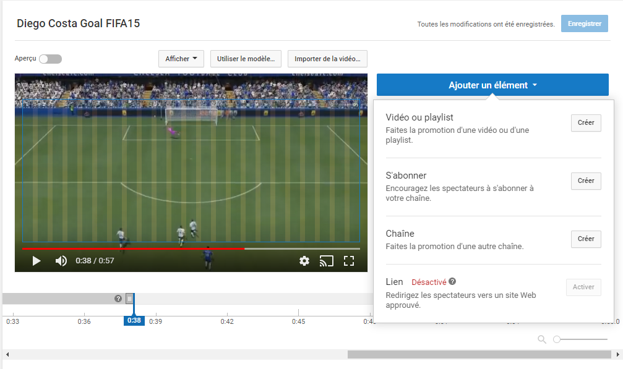Screen dimensions: 623x369
Task: Toggle the Aperçu preview switch
Action: [x=50, y=59]
